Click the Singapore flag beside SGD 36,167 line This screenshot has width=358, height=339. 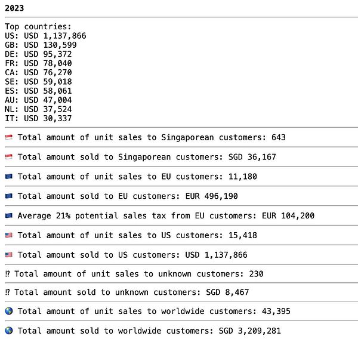(8, 157)
